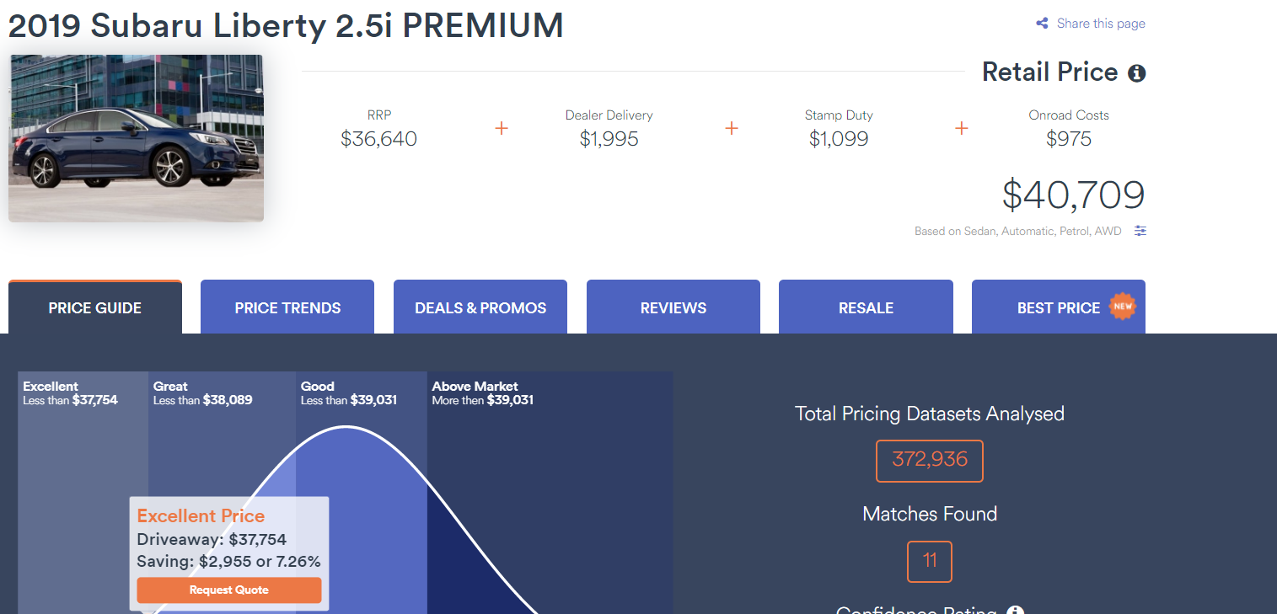This screenshot has width=1277, height=614.
Task: Click plus sign between RRP and Dealer Delivery
Action: pyautogui.click(x=502, y=128)
